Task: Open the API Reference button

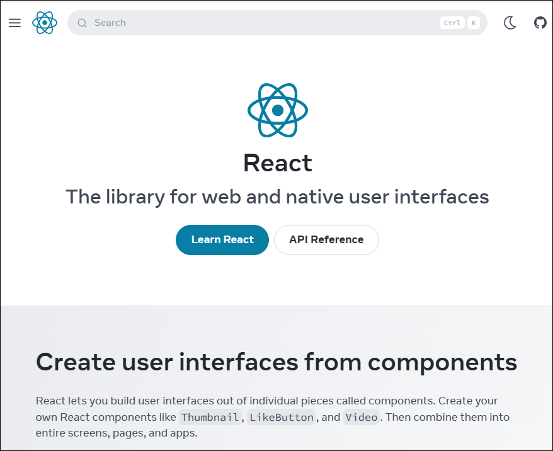Action: pyautogui.click(x=326, y=240)
